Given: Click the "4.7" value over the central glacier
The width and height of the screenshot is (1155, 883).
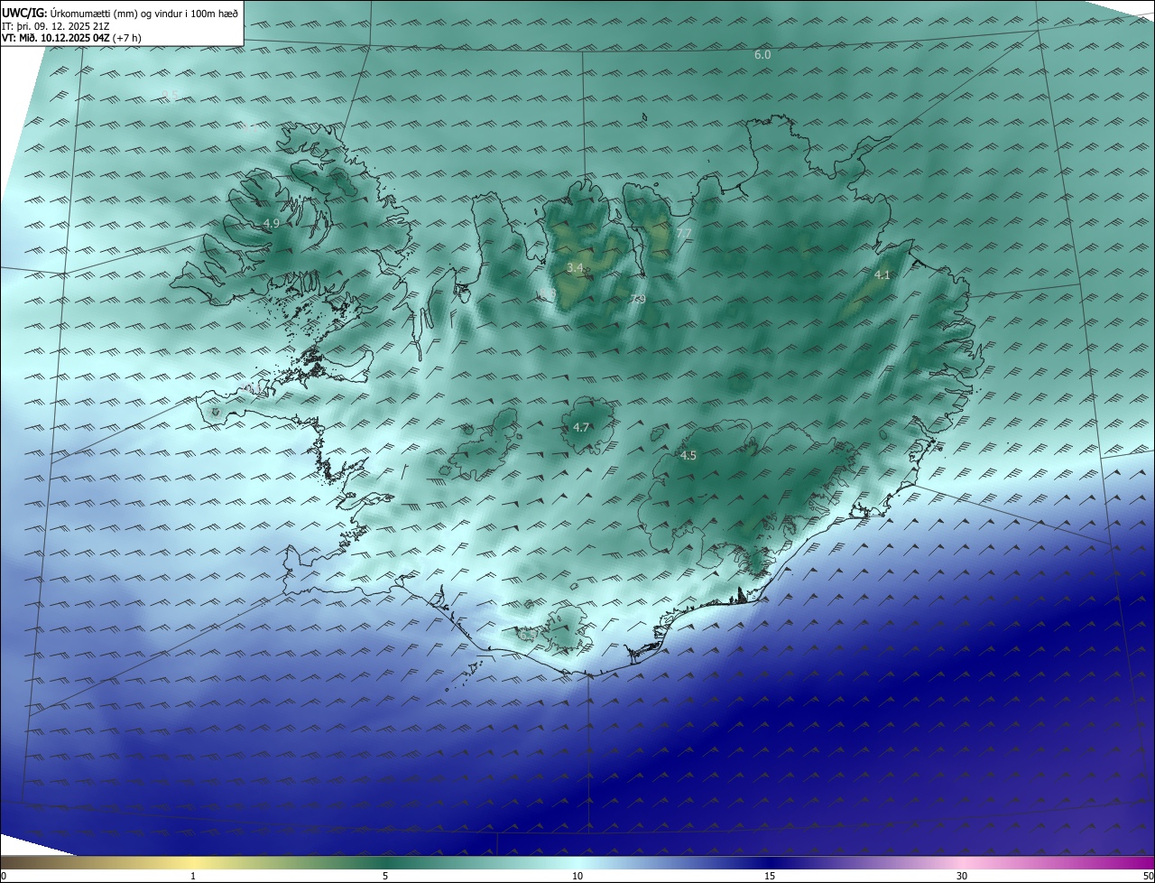Looking at the screenshot, I should [581, 427].
